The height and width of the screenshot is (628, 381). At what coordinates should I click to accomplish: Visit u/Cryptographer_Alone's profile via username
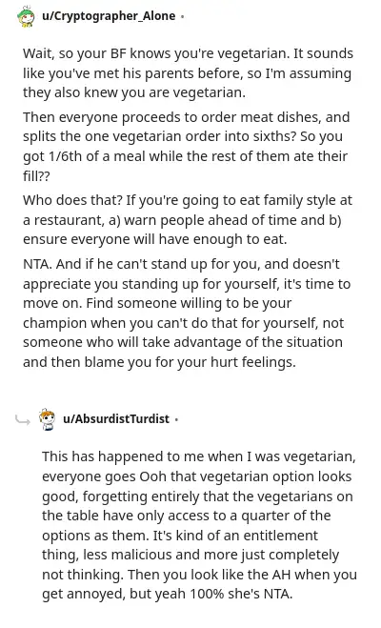109,16
